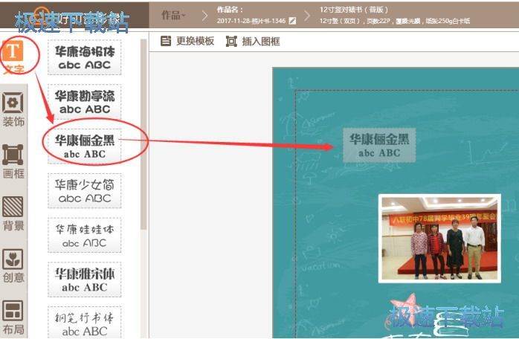Viewport: 519px width, 339px height.
Task: Select the 华康俪金黑 text box on the canvas
Action: (379, 145)
